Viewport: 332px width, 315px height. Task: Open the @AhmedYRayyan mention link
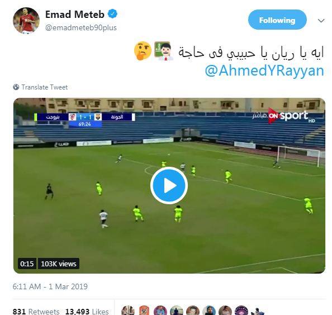point(264,71)
